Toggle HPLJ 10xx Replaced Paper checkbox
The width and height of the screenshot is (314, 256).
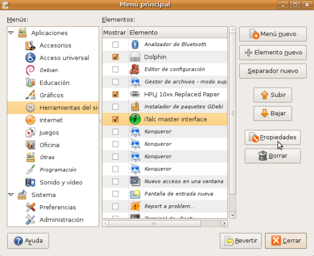click(x=116, y=94)
